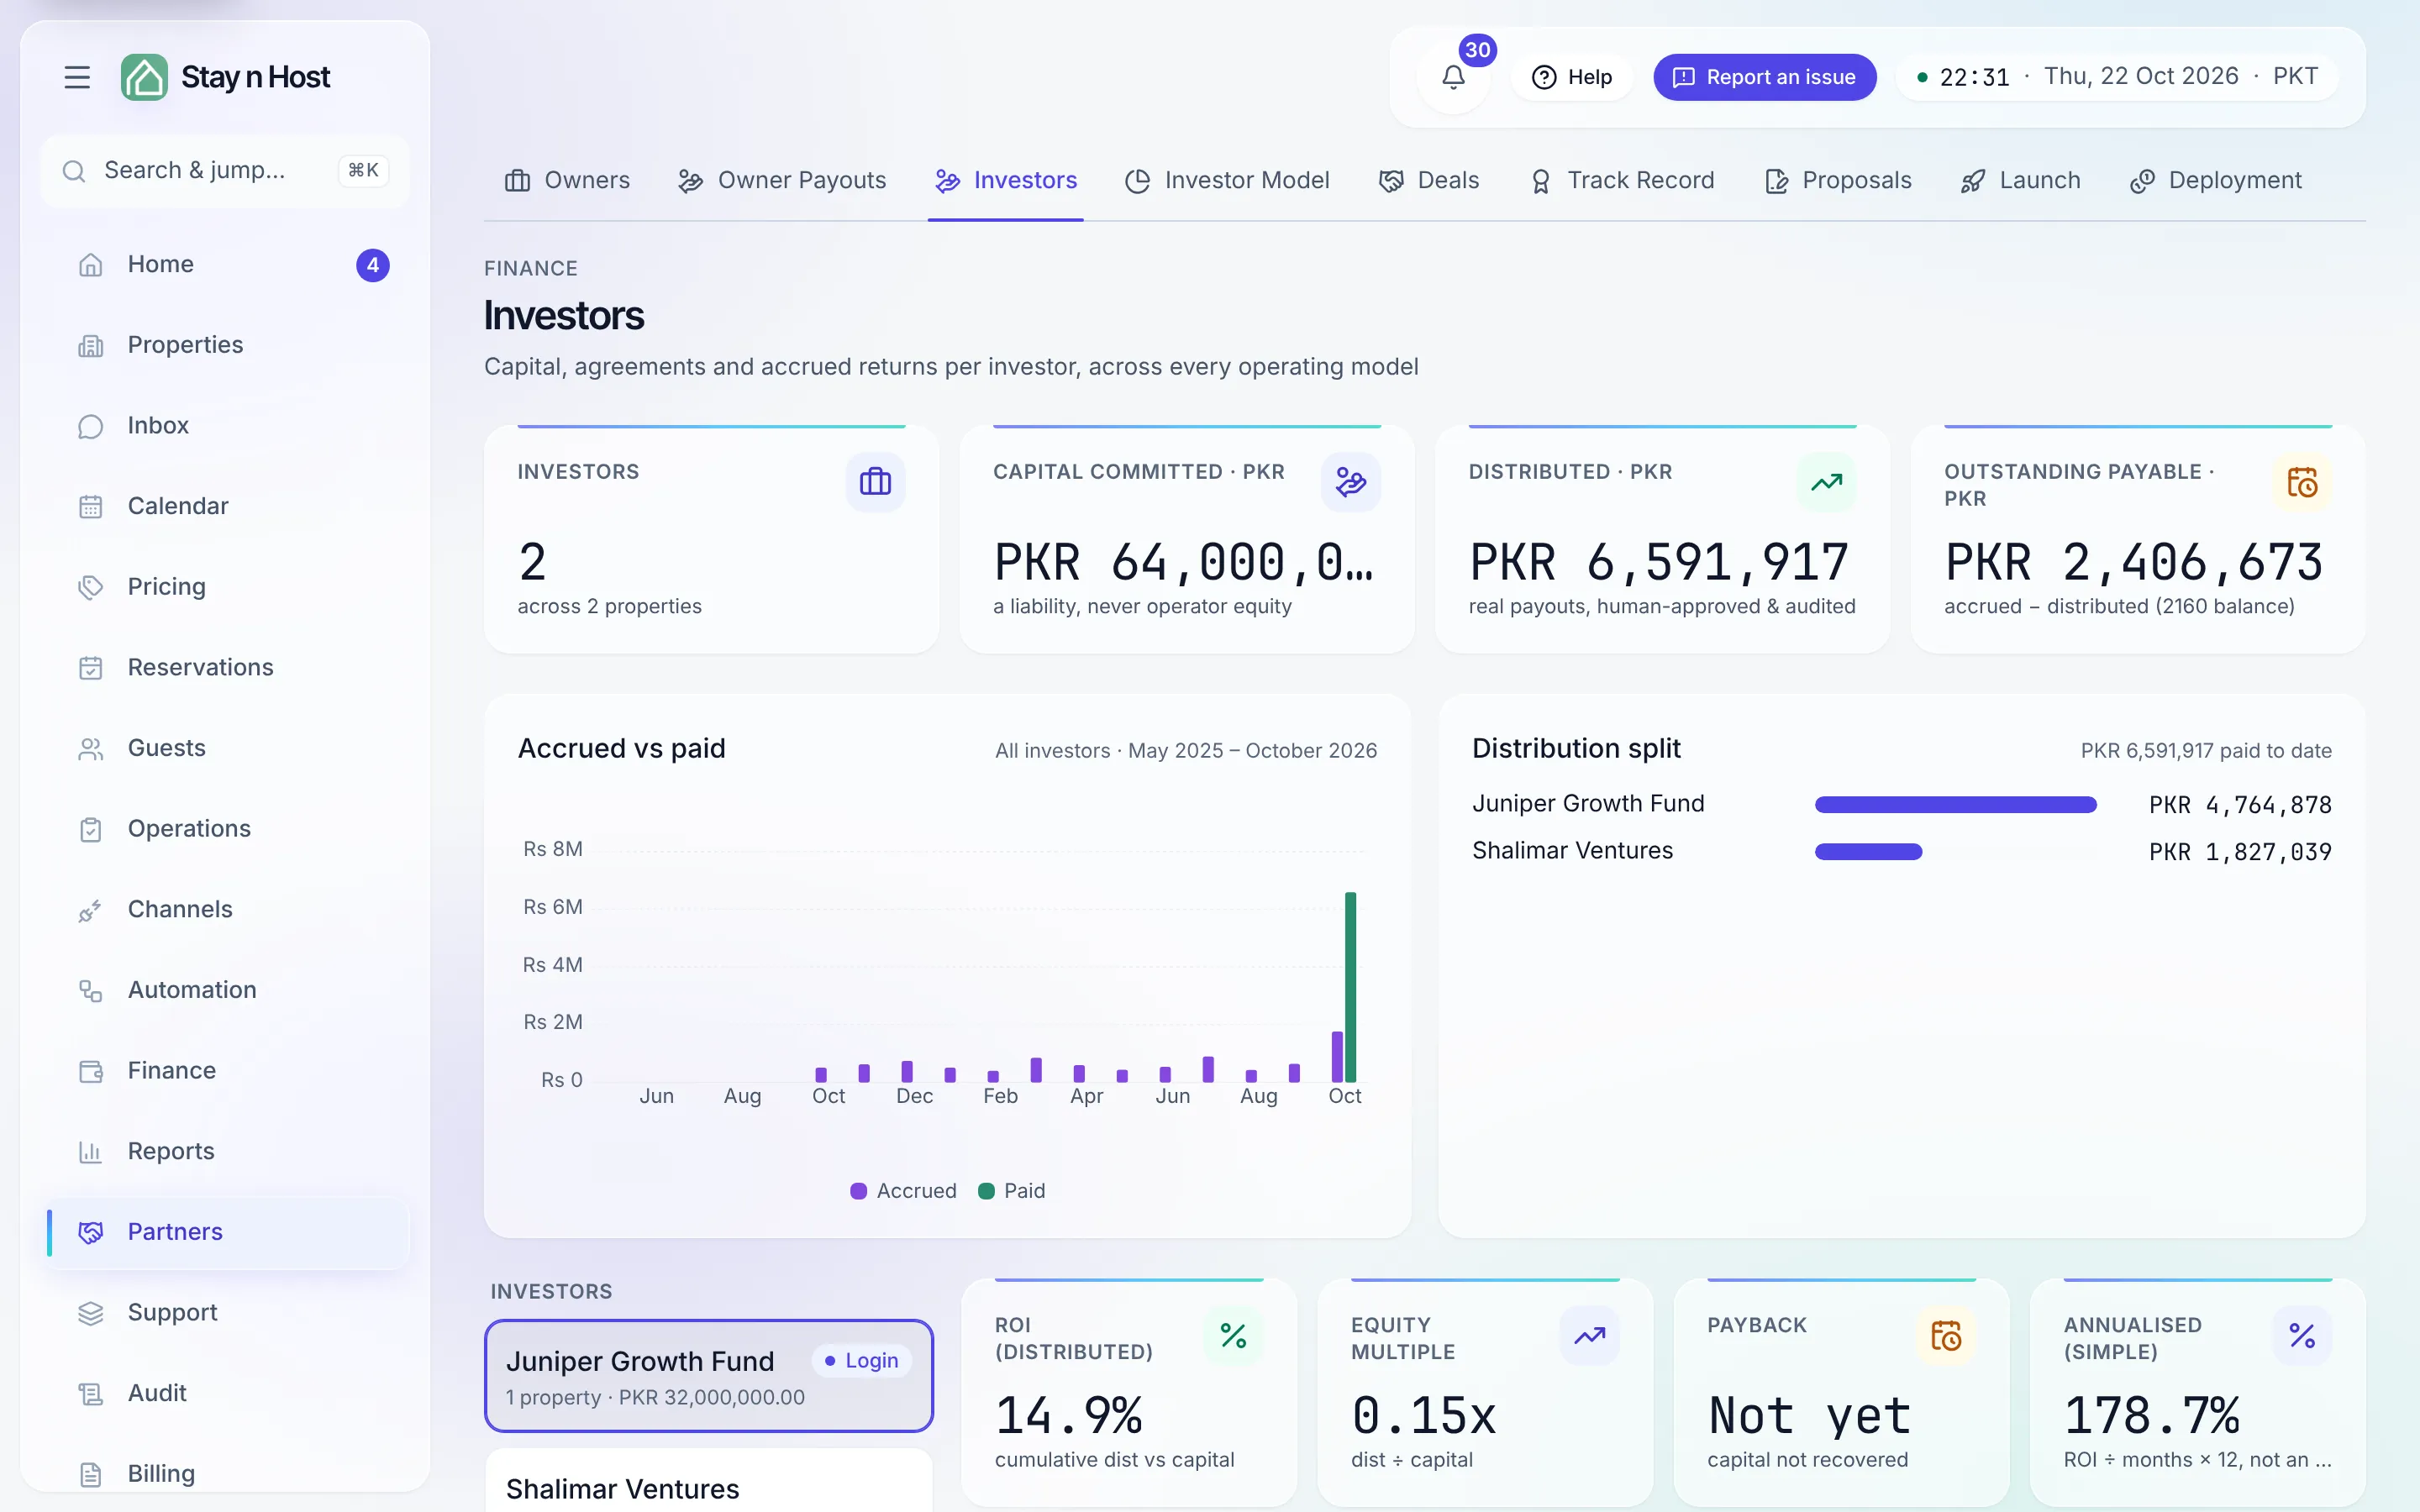Click the Juniper Growth Fund distribution bar
The width and height of the screenshot is (2420, 1512).
click(1955, 805)
